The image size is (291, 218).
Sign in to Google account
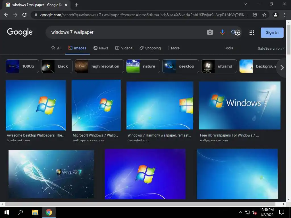(272, 32)
